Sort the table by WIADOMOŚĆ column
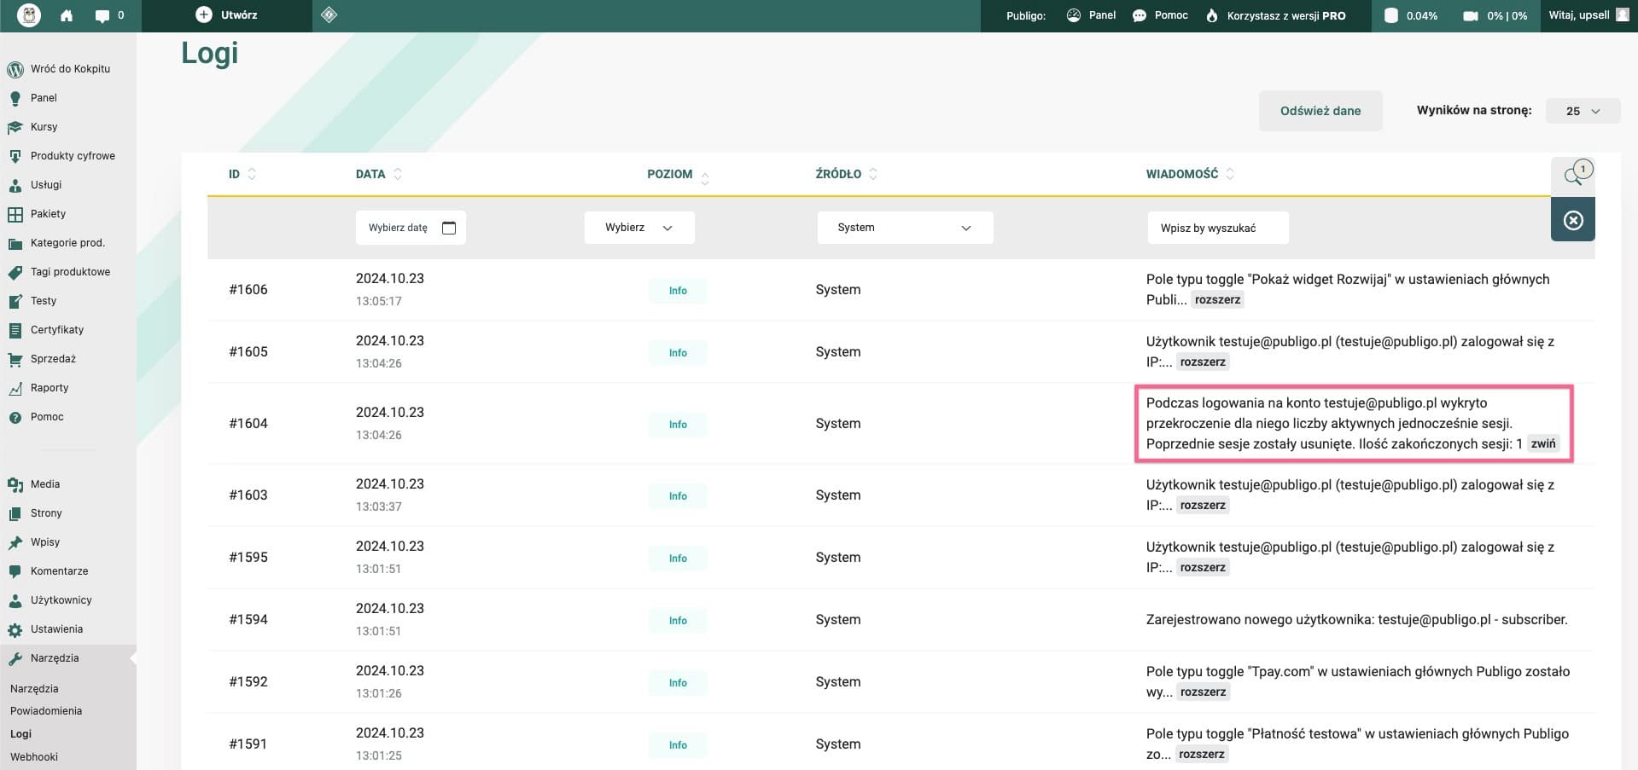The height and width of the screenshot is (770, 1638). (1190, 174)
